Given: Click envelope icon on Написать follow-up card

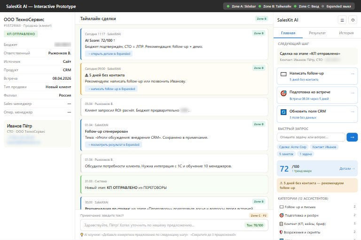Looking at the screenshot, I should (x=283, y=74).
